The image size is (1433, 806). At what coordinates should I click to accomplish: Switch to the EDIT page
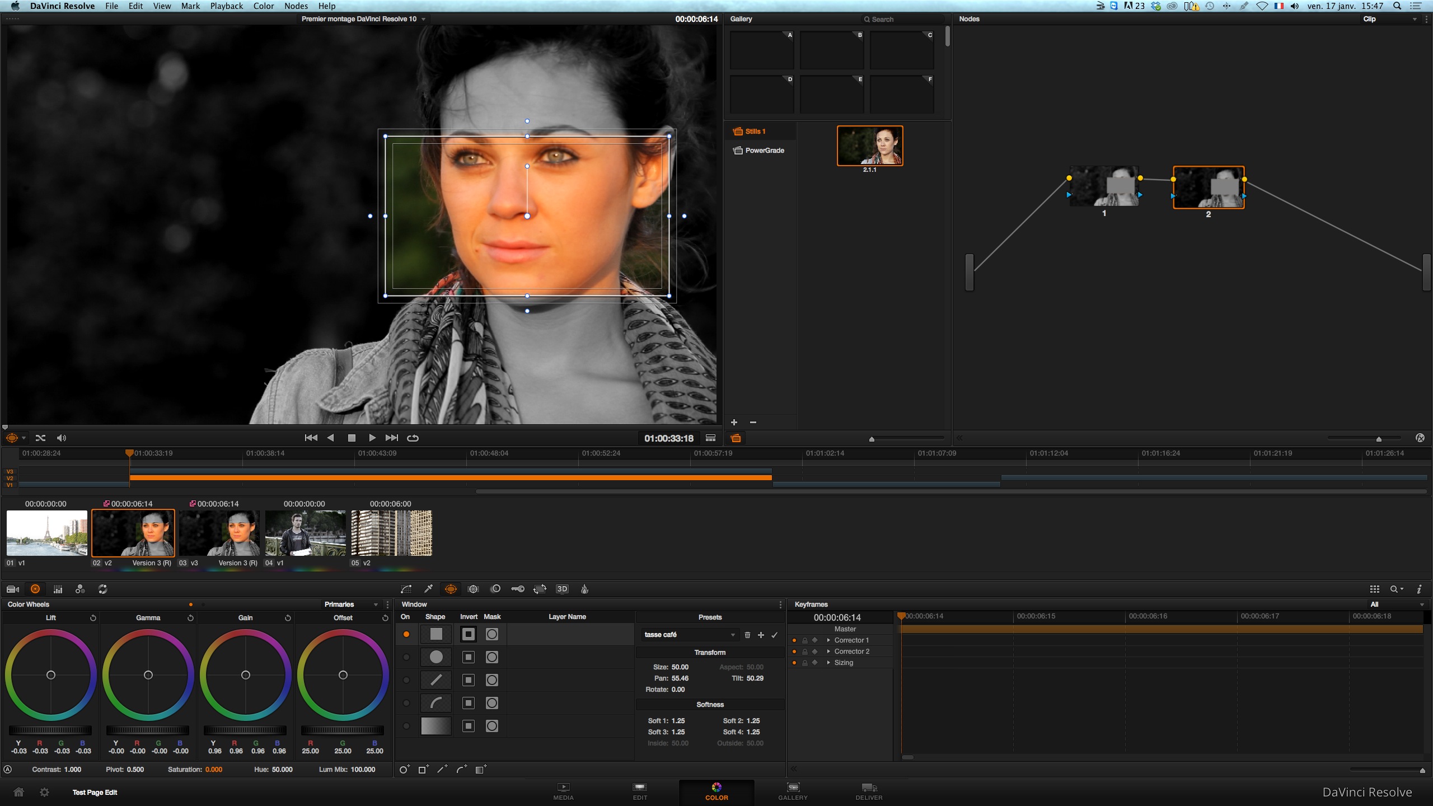[x=640, y=791]
